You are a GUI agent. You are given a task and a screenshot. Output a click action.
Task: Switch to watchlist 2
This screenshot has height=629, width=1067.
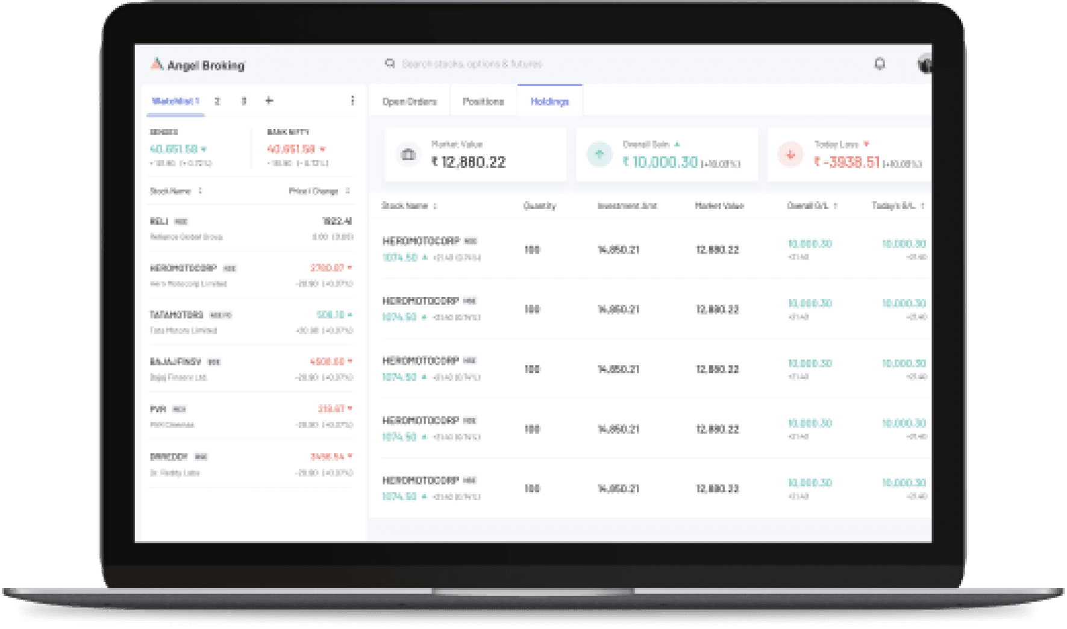(217, 101)
